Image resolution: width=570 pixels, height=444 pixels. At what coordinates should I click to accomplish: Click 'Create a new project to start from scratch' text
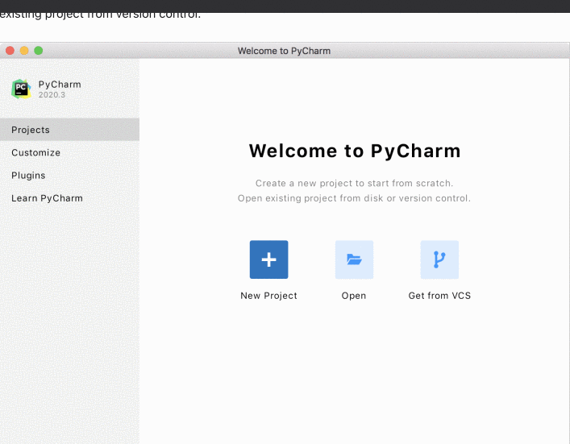tap(354, 183)
